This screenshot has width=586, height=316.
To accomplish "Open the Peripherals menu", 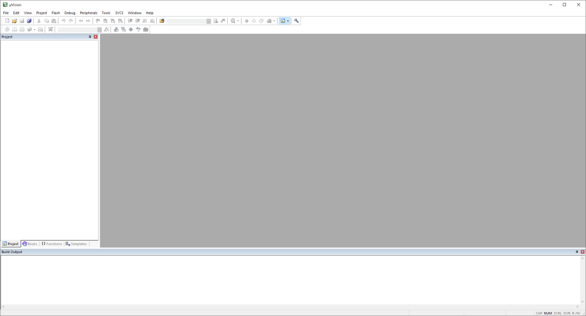I will point(89,13).
